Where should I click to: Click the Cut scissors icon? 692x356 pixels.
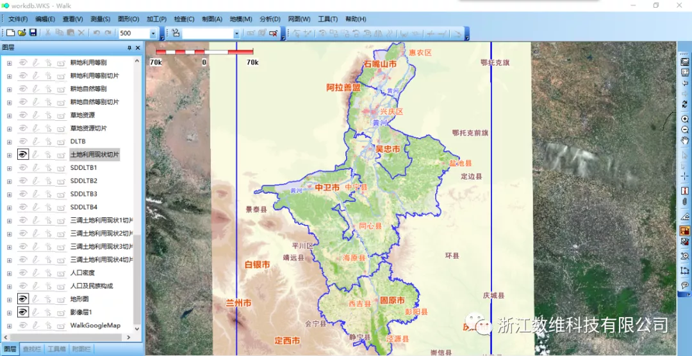pos(48,33)
